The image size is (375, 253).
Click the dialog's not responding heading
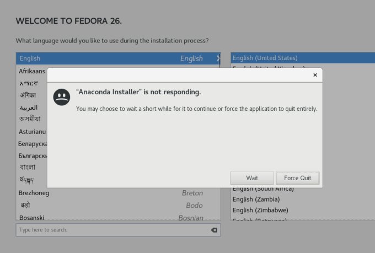138,92
